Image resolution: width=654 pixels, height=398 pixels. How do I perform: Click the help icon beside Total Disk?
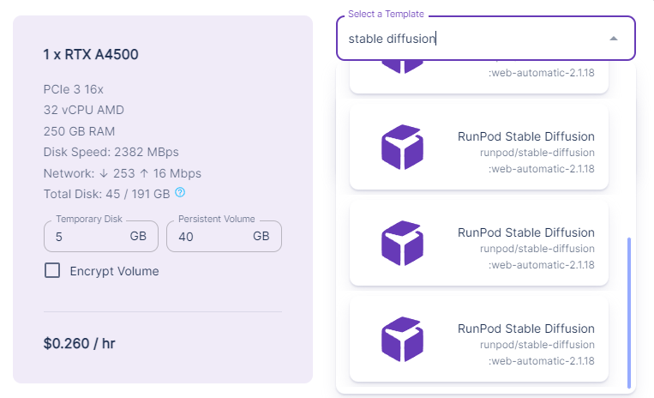pos(180,192)
